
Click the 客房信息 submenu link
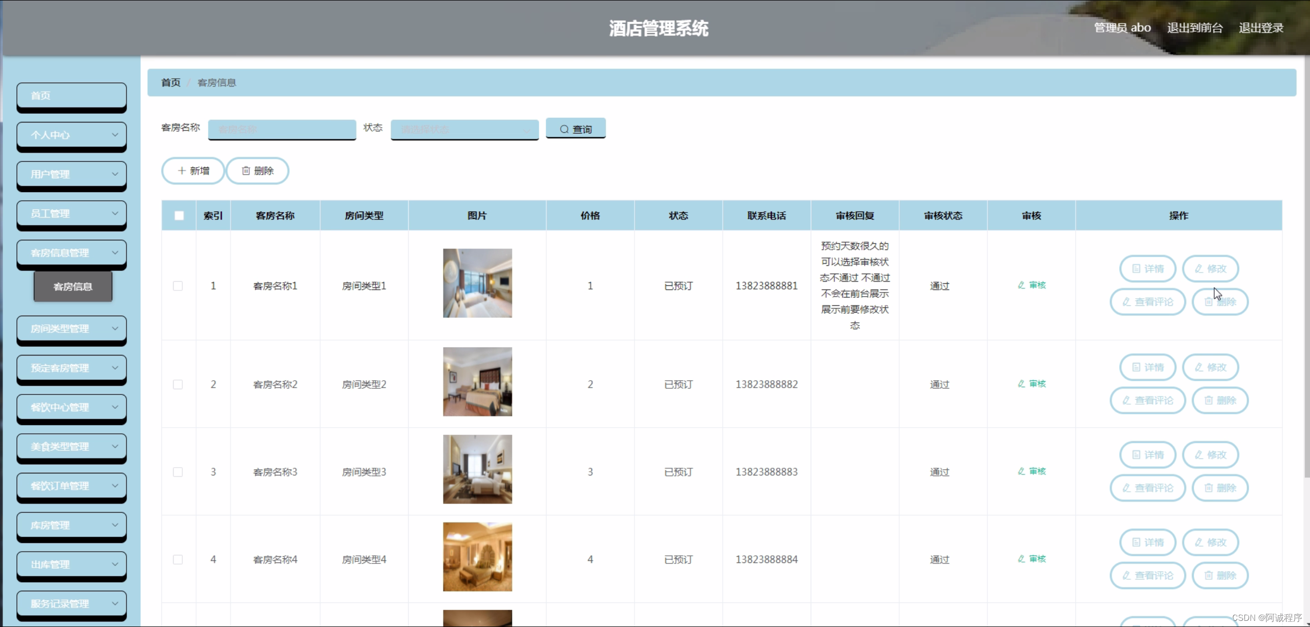click(x=72, y=287)
